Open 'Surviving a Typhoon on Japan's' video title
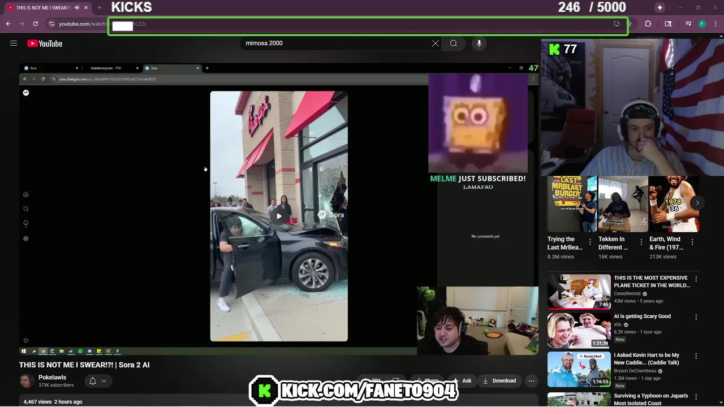The height and width of the screenshot is (407, 724). pos(650,399)
